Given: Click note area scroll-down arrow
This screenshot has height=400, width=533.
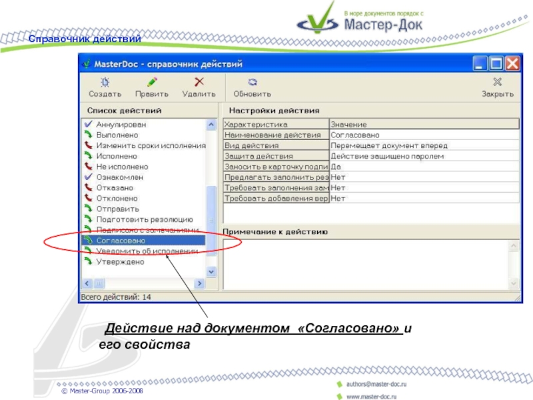Looking at the screenshot, I should tap(514, 283).
